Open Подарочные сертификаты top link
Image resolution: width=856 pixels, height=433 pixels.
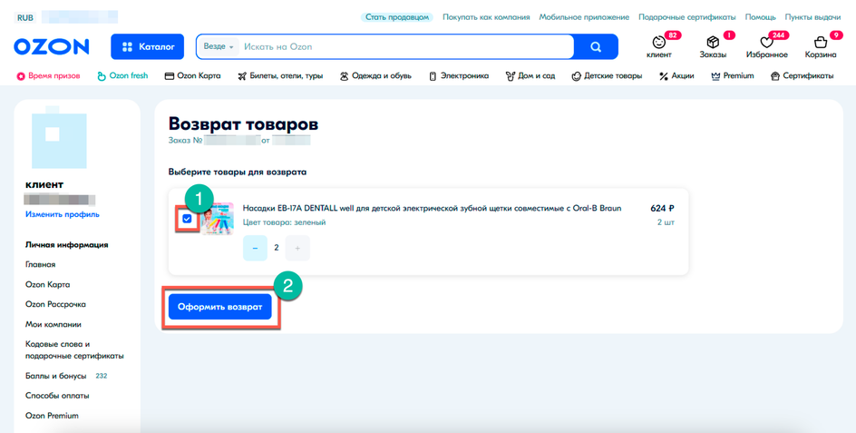pos(687,17)
